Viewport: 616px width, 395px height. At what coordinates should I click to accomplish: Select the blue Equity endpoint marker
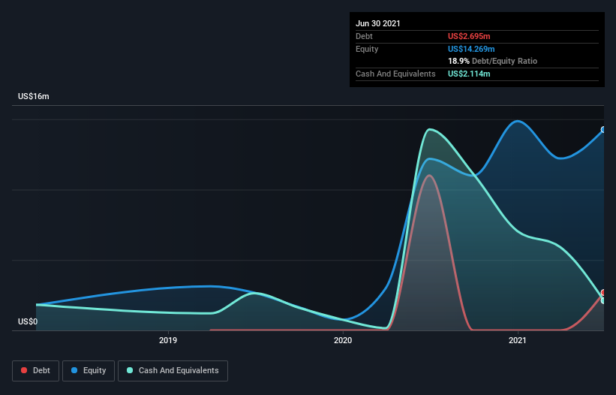coord(603,130)
